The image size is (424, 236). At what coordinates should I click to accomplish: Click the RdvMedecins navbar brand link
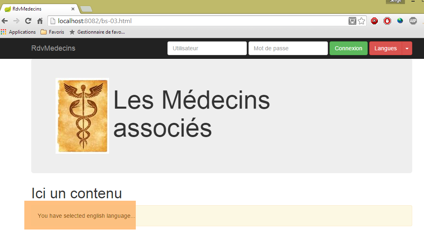tap(53, 48)
